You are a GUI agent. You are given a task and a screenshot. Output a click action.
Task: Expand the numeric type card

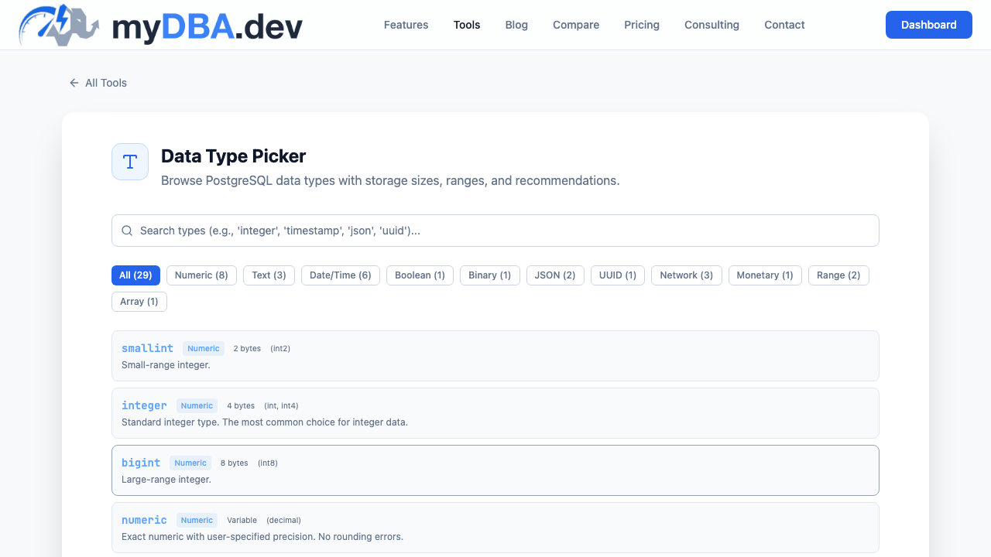coord(495,528)
